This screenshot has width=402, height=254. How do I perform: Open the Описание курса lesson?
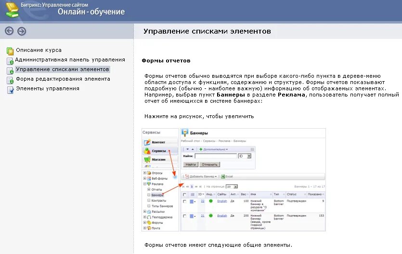[x=39, y=50]
